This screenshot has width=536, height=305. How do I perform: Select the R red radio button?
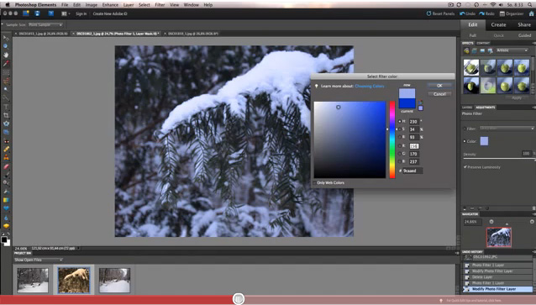[400, 146]
